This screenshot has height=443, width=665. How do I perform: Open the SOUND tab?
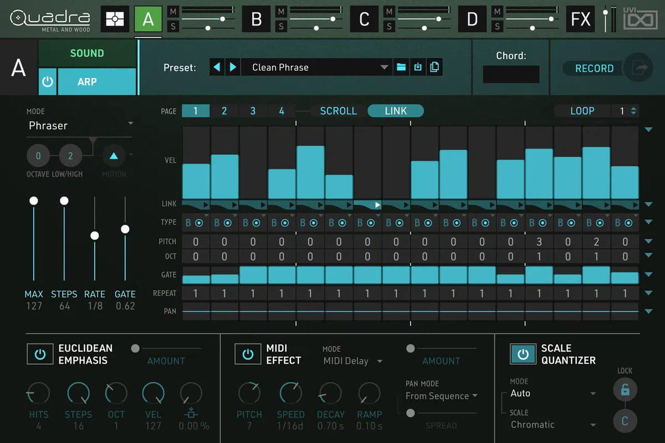[x=87, y=53]
